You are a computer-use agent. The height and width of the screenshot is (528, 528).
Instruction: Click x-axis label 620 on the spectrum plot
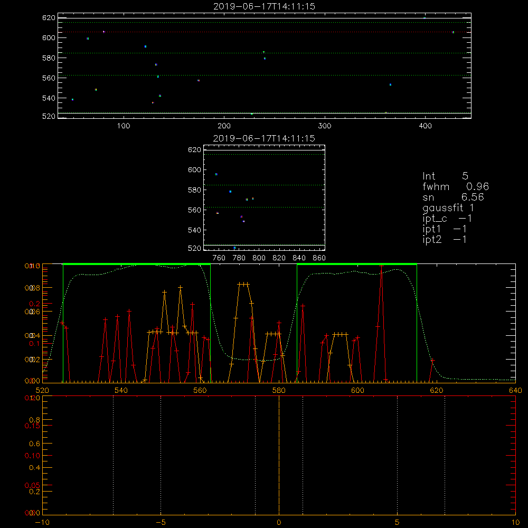click(437, 391)
